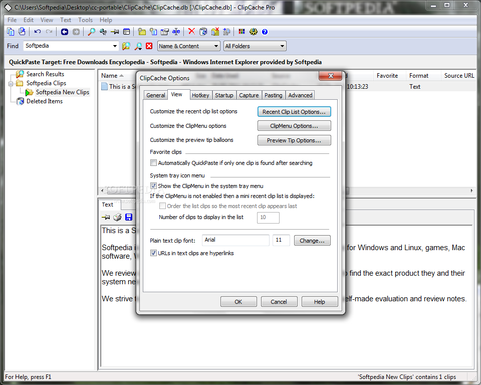Toggle the preview pane layout icon
Screen dimensions: 481x385
(126, 32)
